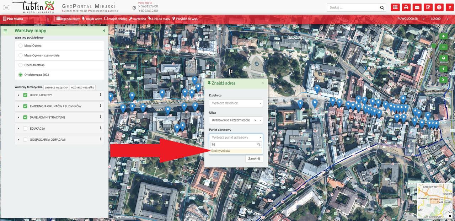Open 1:2.000 scale dropdown
Image resolution: width=455 pixels, height=221 pixels.
point(439,18)
